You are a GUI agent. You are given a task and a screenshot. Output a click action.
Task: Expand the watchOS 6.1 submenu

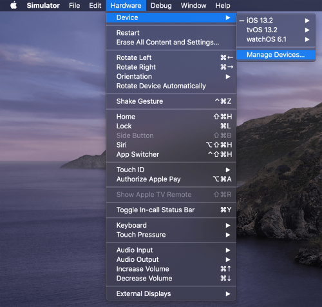(x=276, y=39)
